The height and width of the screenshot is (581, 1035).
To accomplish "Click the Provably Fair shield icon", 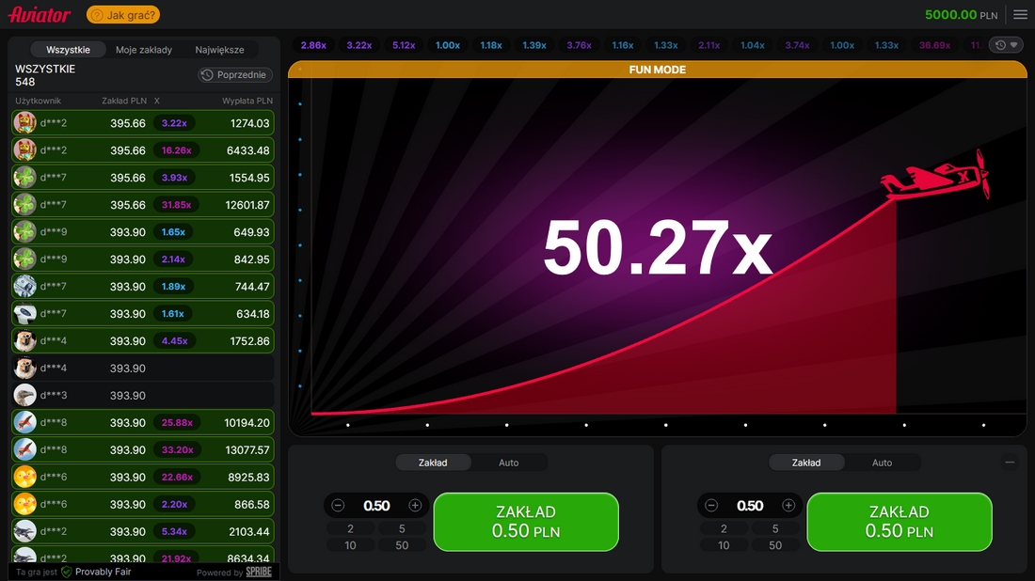I will pyautogui.click(x=67, y=572).
